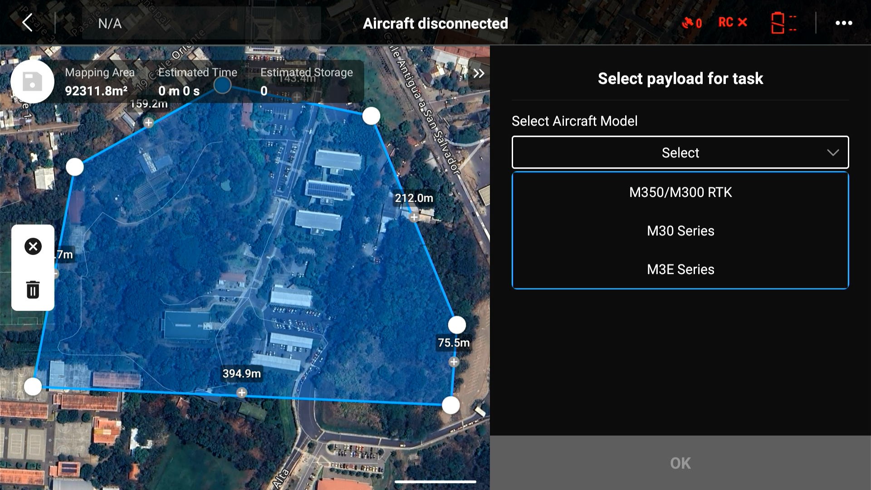
Task: Click the dropdown chevron arrow
Action: [x=832, y=152]
